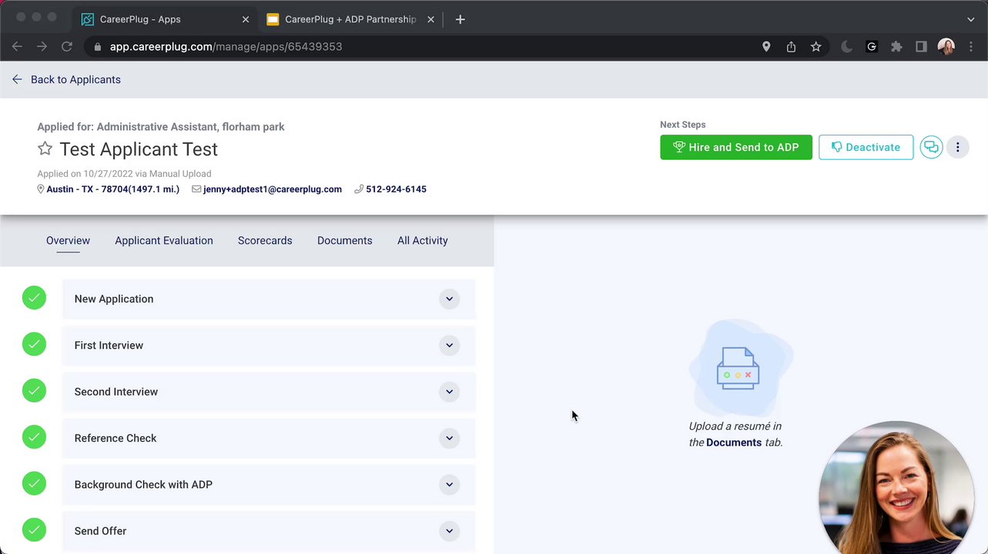Bookmark this page with the star icon
The height and width of the screenshot is (554, 988).
coord(816,47)
